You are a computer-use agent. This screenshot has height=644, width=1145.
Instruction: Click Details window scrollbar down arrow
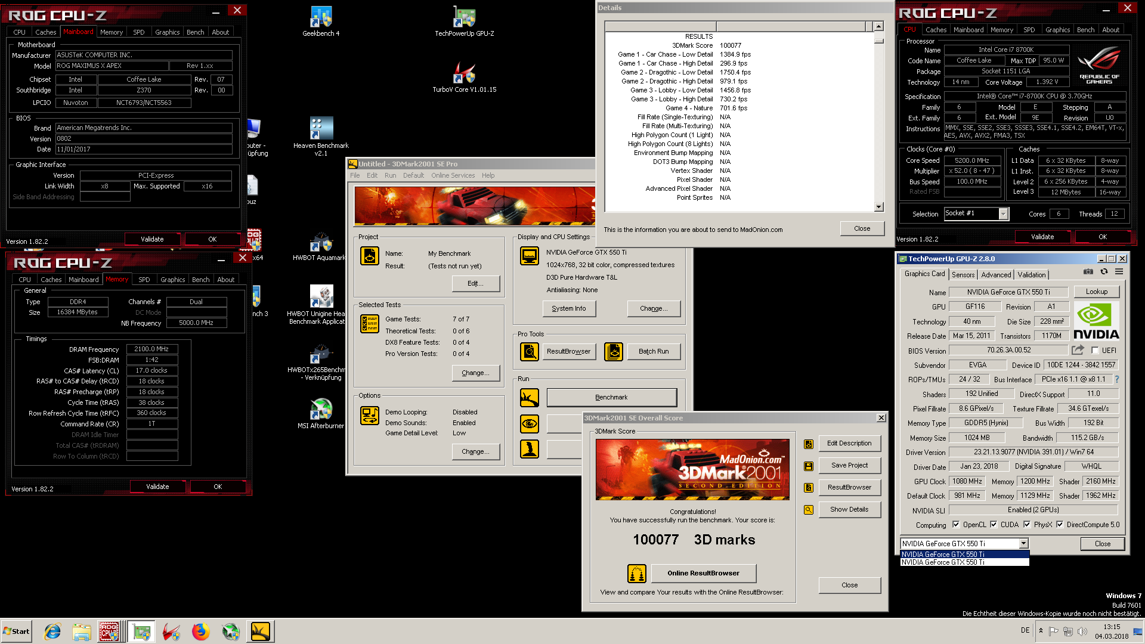pyautogui.click(x=878, y=207)
